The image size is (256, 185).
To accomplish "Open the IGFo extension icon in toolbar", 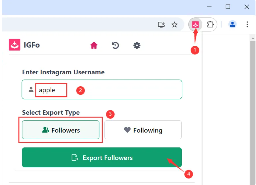I will click(195, 25).
